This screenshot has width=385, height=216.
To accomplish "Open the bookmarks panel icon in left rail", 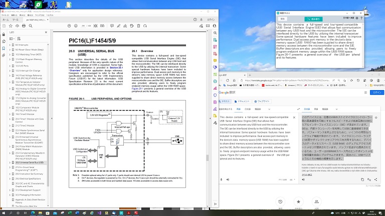I will click(4, 48).
